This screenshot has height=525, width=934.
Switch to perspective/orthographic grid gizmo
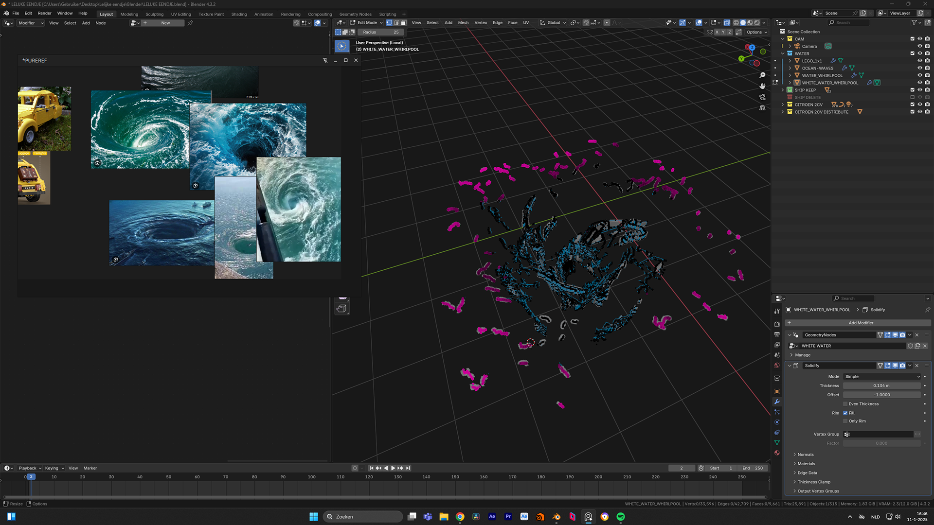pos(762,108)
